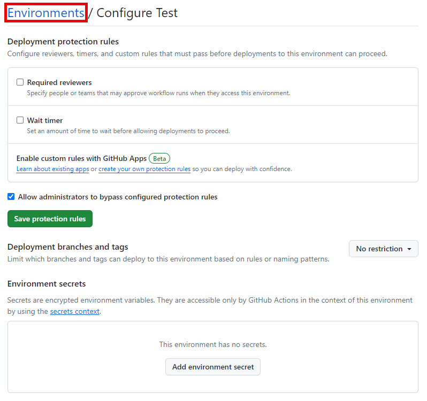This screenshot has width=427, height=401.
Task: Enable the Wait timer checkbox
Action: click(20, 120)
